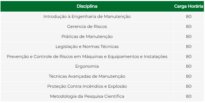This screenshot has height=103, width=205.
Task: Click hours cell for Técnicas Avançadas
Action: tap(189, 76)
